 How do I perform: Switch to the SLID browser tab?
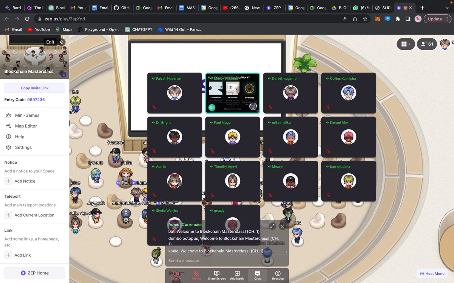[382, 8]
